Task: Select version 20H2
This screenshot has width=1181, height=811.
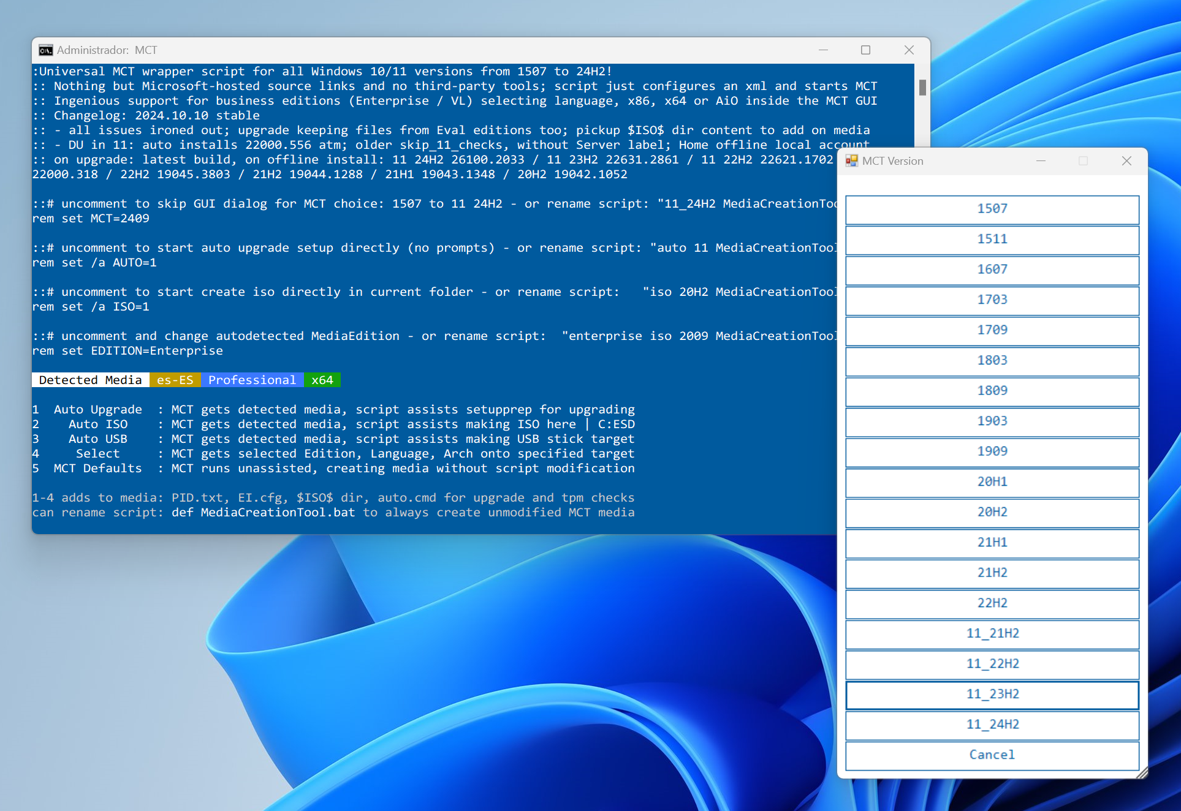Action: 992,513
